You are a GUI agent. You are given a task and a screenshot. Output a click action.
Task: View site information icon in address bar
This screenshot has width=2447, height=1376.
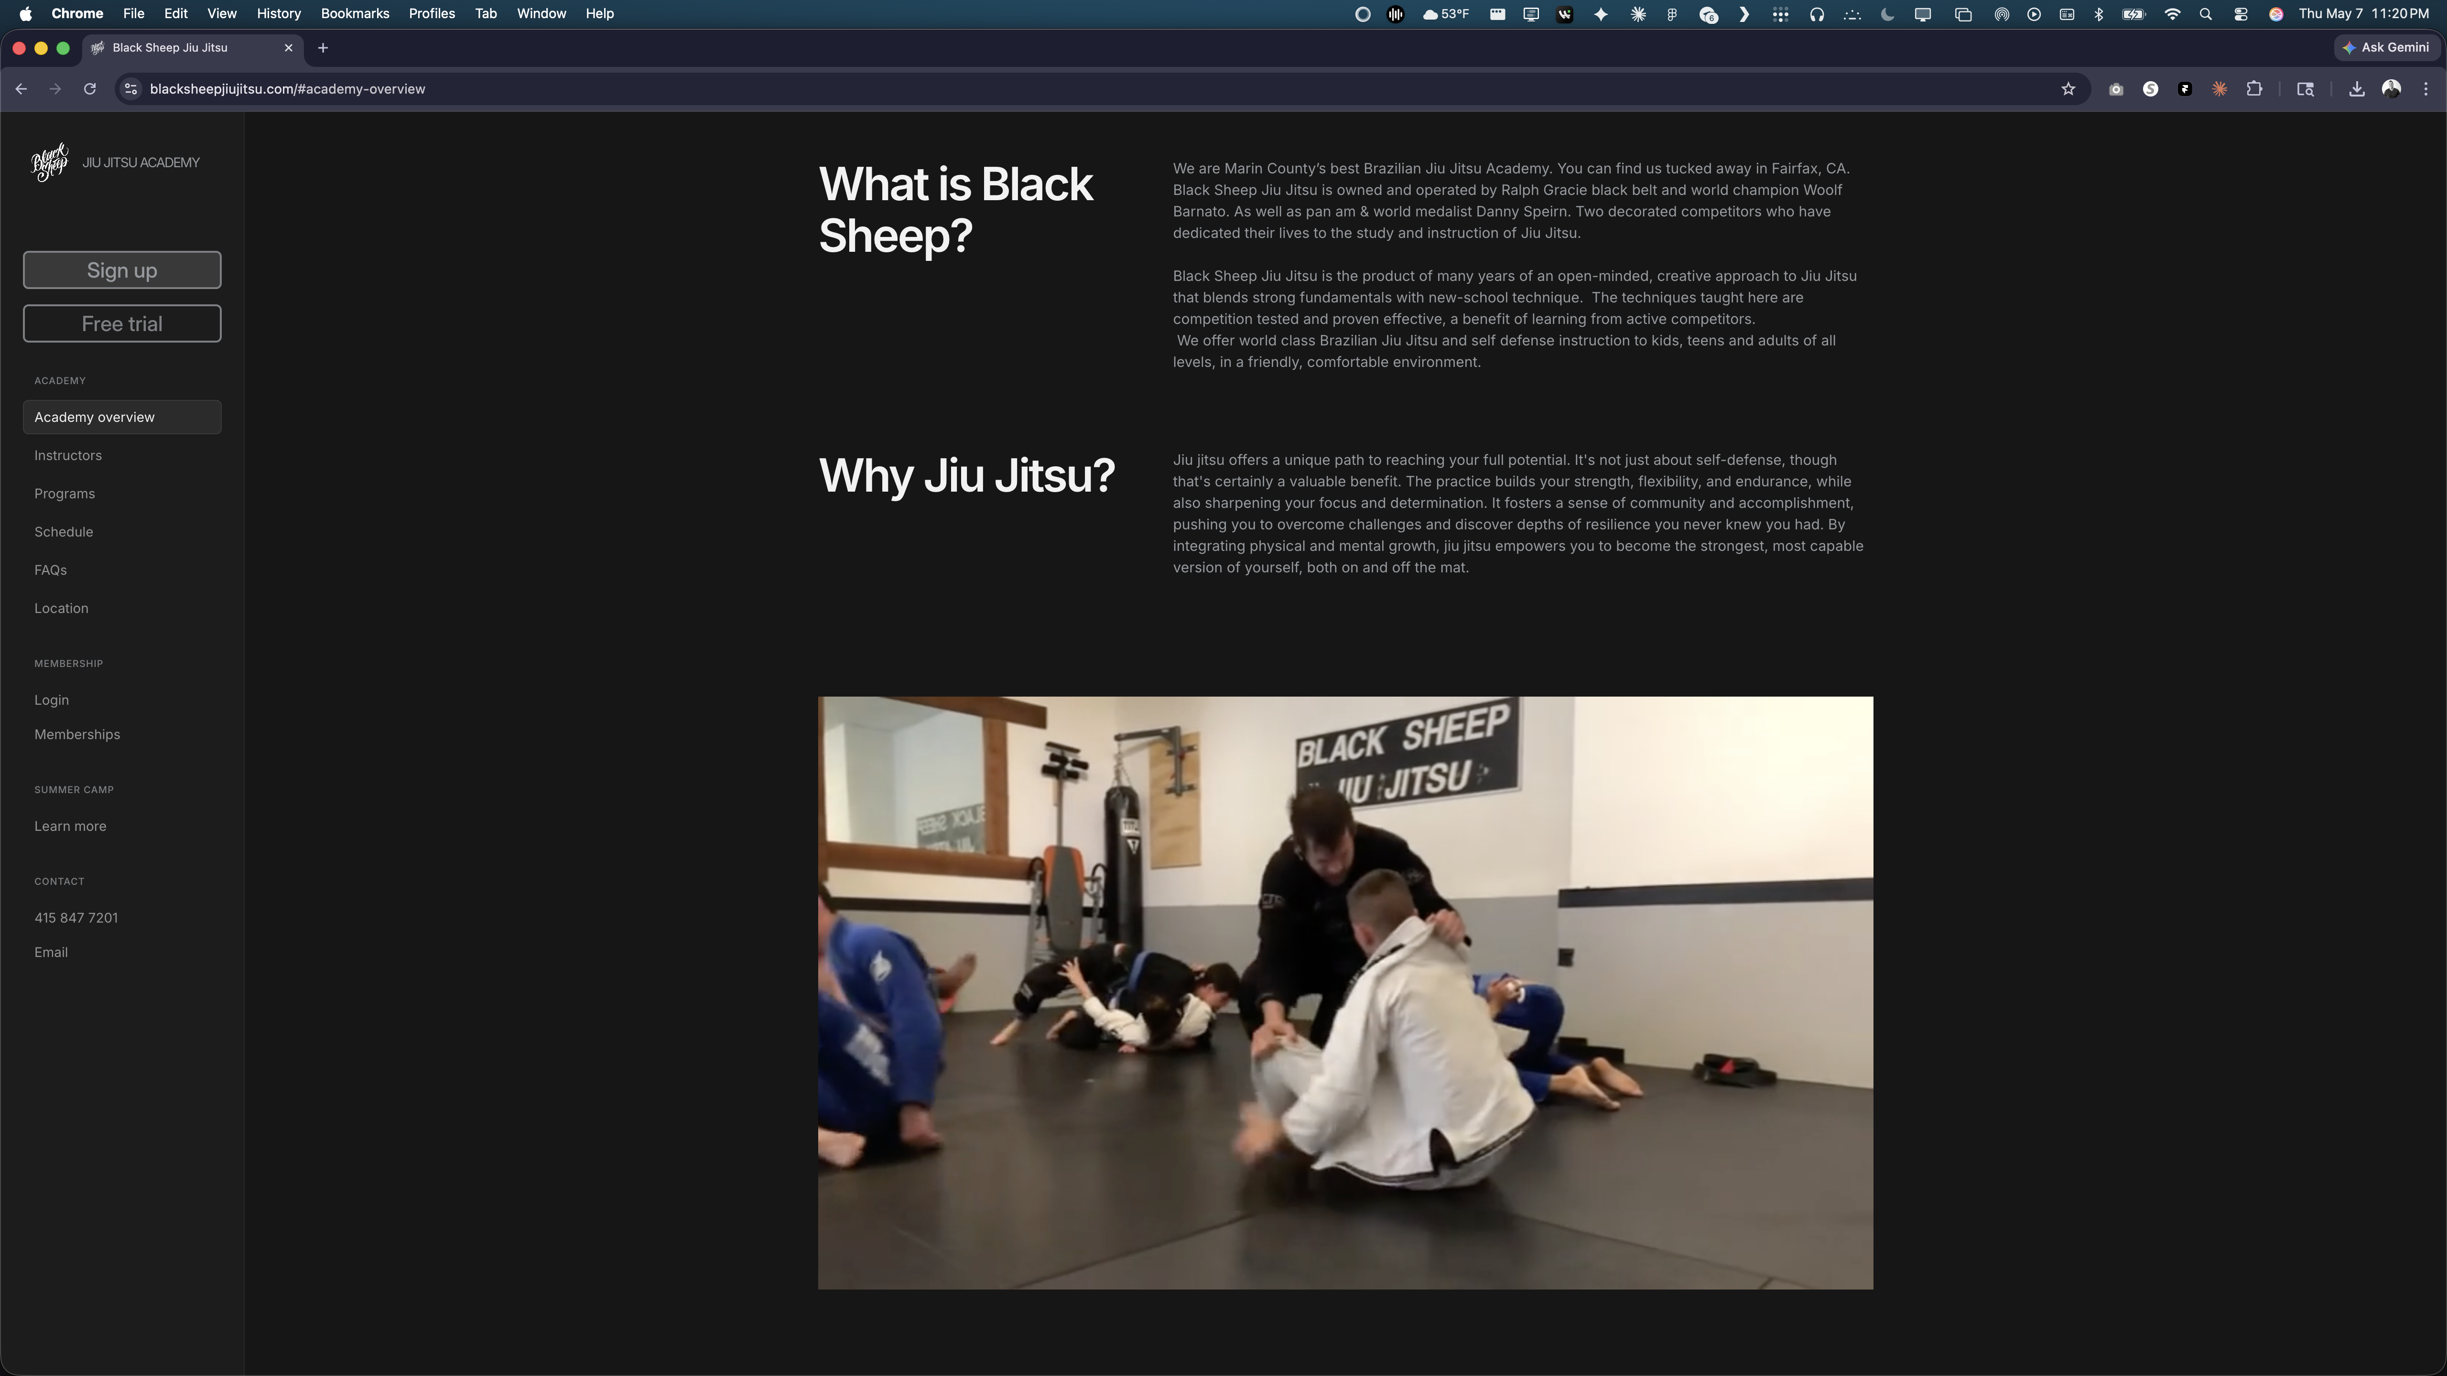coord(131,89)
